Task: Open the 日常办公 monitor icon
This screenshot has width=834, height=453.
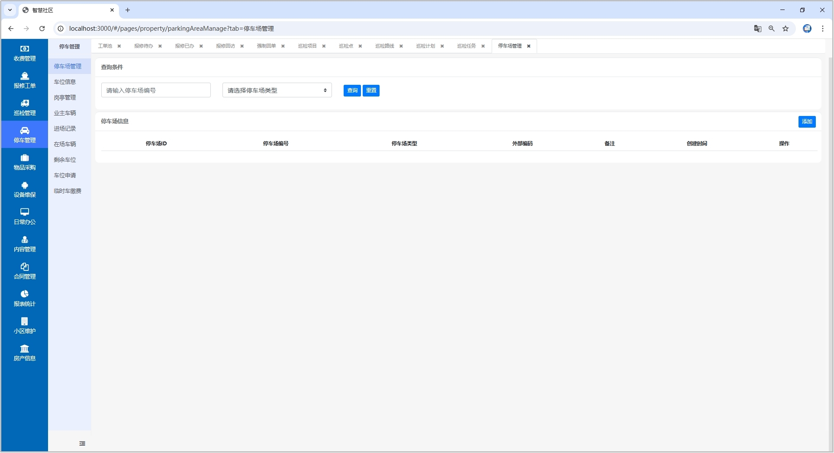Action: pyautogui.click(x=25, y=212)
